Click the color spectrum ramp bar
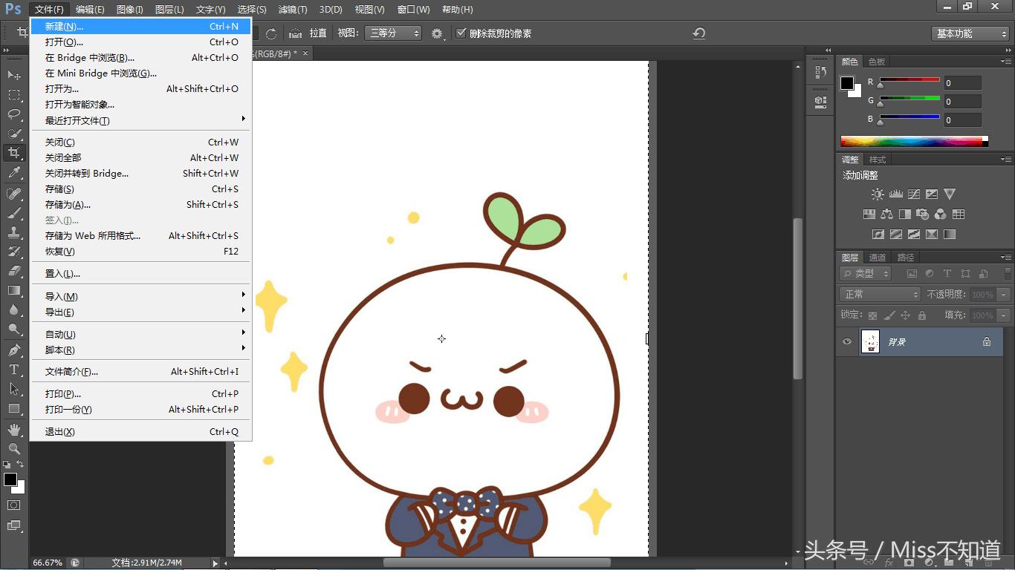 911,141
